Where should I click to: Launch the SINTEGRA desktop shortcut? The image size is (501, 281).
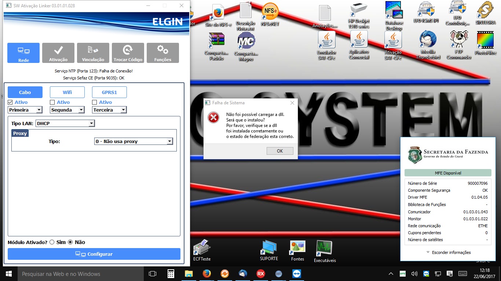(x=485, y=13)
